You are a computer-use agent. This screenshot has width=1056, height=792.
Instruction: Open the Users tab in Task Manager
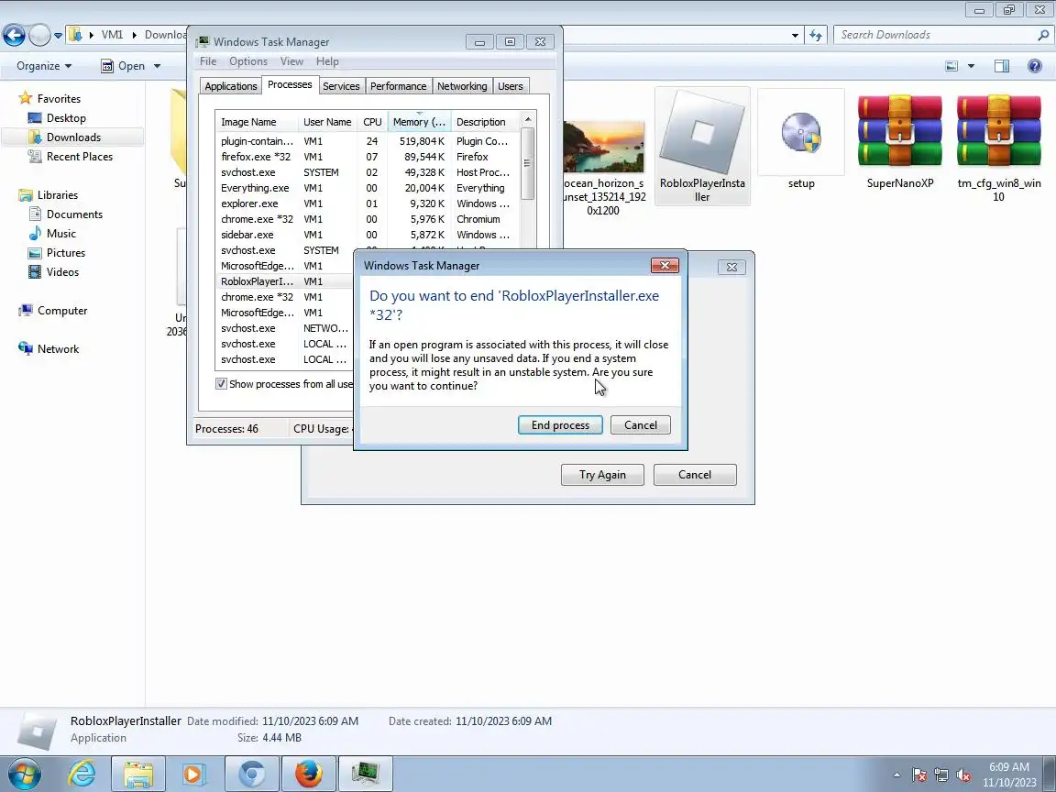(x=510, y=86)
